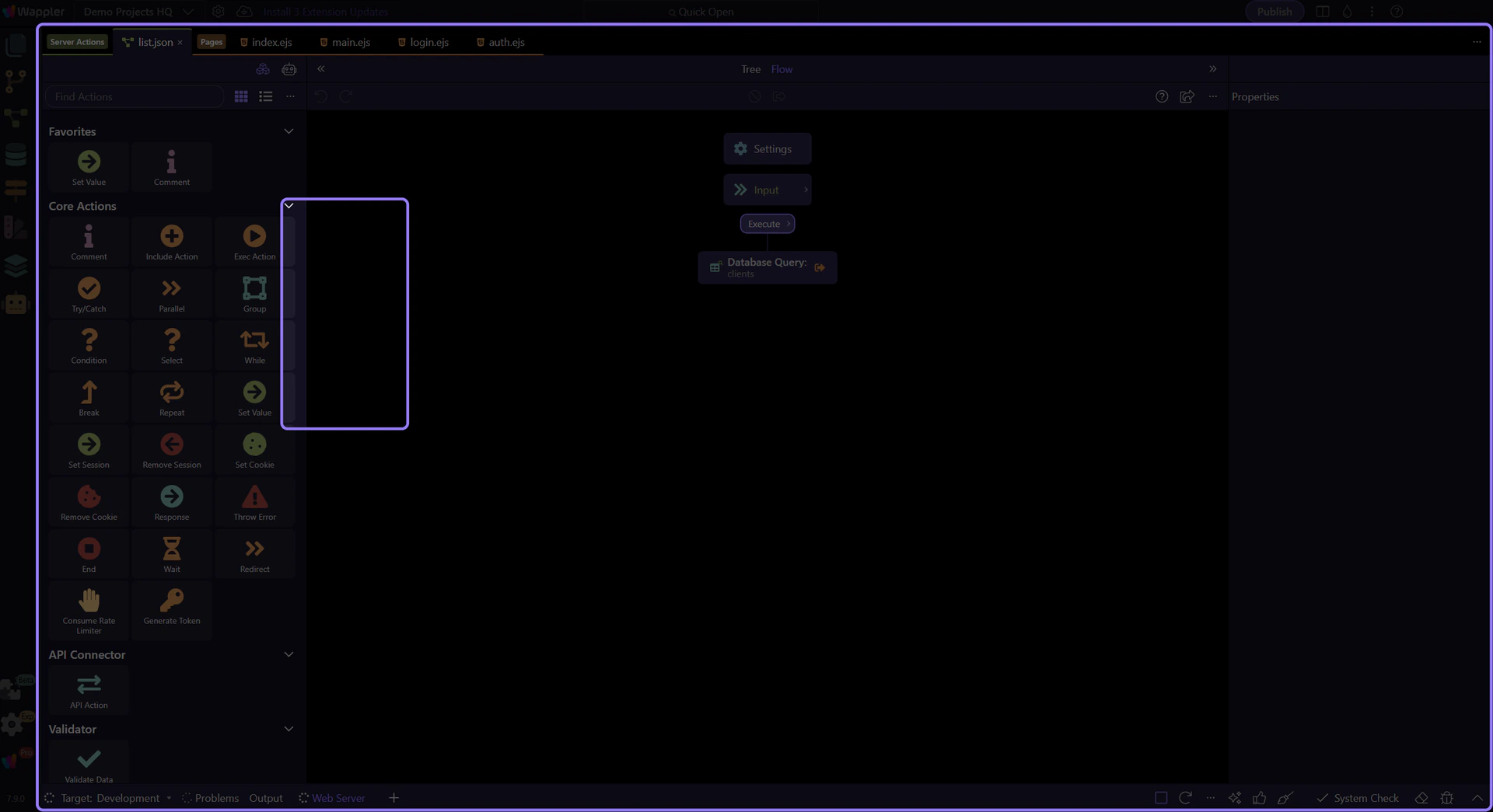The image size is (1493, 812).
Task: Run the System Check
Action: point(1357,798)
